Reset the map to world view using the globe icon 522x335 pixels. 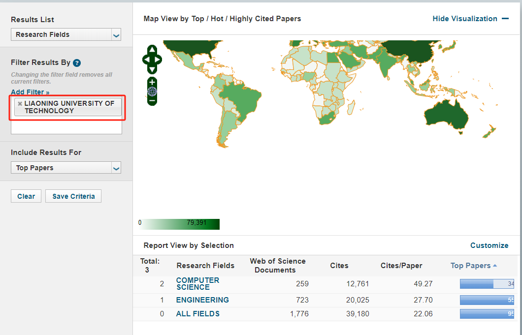click(x=152, y=91)
